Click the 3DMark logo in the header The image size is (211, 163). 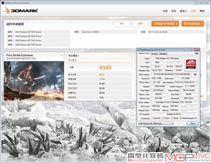pyautogui.click(x=21, y=10)
